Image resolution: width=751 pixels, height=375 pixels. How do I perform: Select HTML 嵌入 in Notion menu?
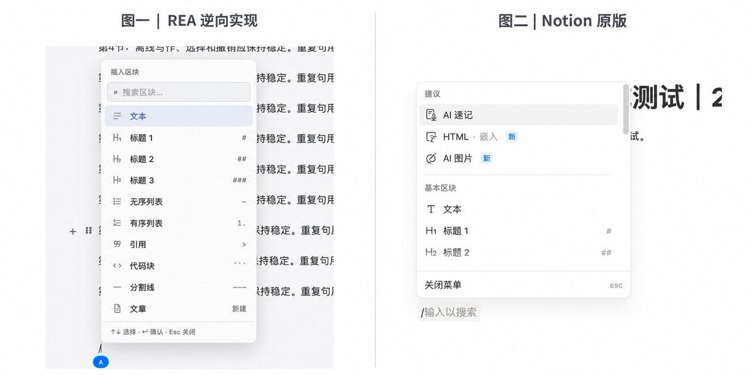[518, 137]
